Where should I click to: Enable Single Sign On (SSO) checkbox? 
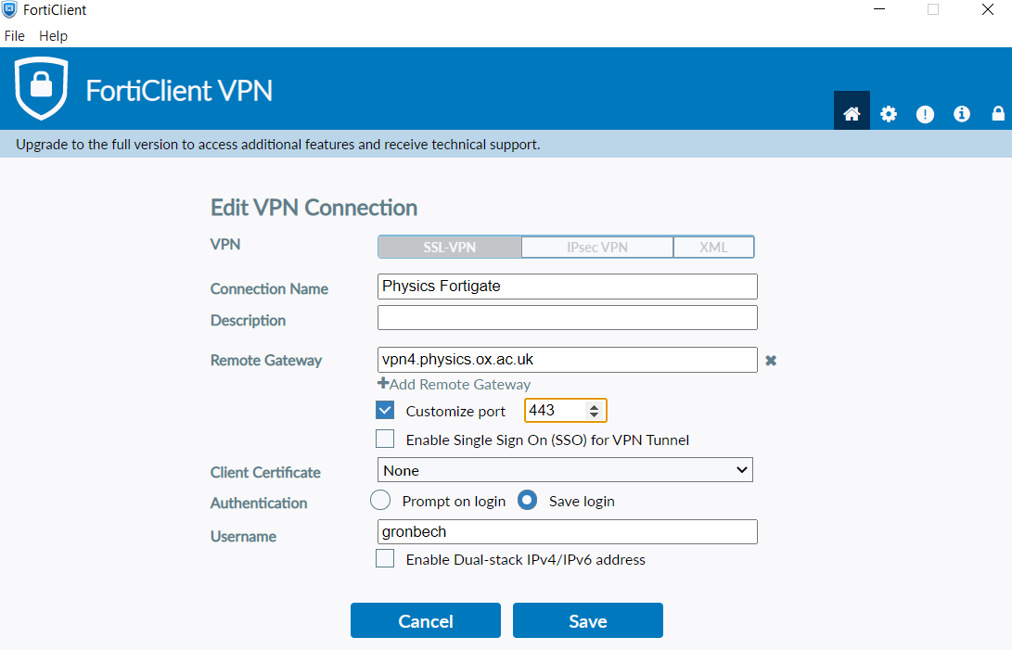(x=385, y=439)
